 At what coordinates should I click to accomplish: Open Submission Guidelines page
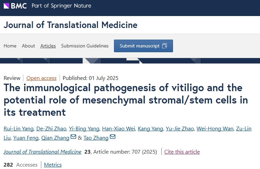point(85,46)
